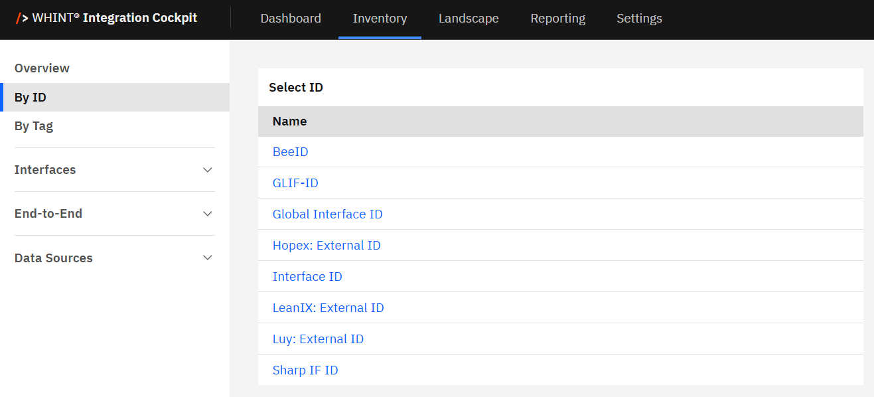Select Overview in the sidebar

[42, 68]
